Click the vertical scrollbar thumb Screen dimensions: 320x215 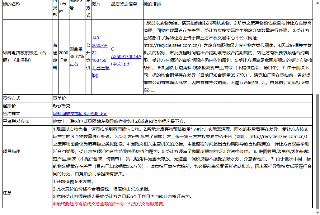coord(317,151)
